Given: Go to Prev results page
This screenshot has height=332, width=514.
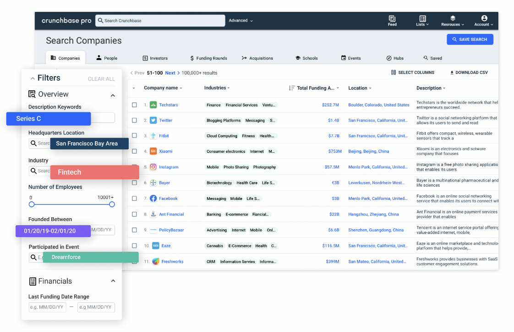Looking at the screenshot, I should 137,73.
